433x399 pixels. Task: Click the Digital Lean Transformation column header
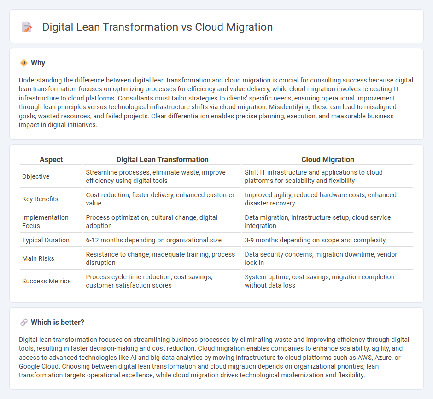click(x=162, y=159)
